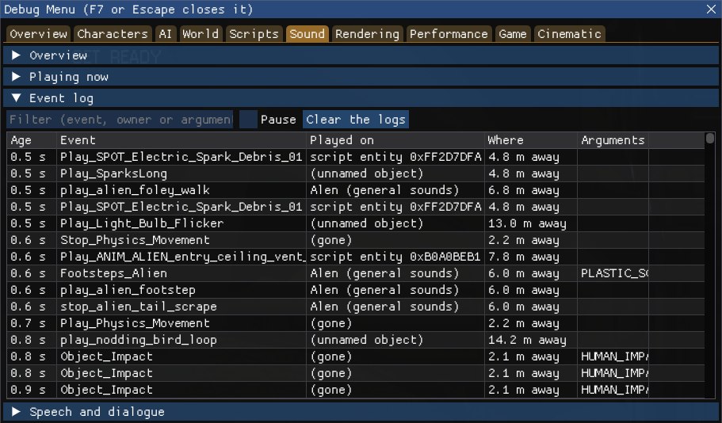Click the Arguments column header
The height and width of the screenshot is (423, 722).
click(613, 140)
